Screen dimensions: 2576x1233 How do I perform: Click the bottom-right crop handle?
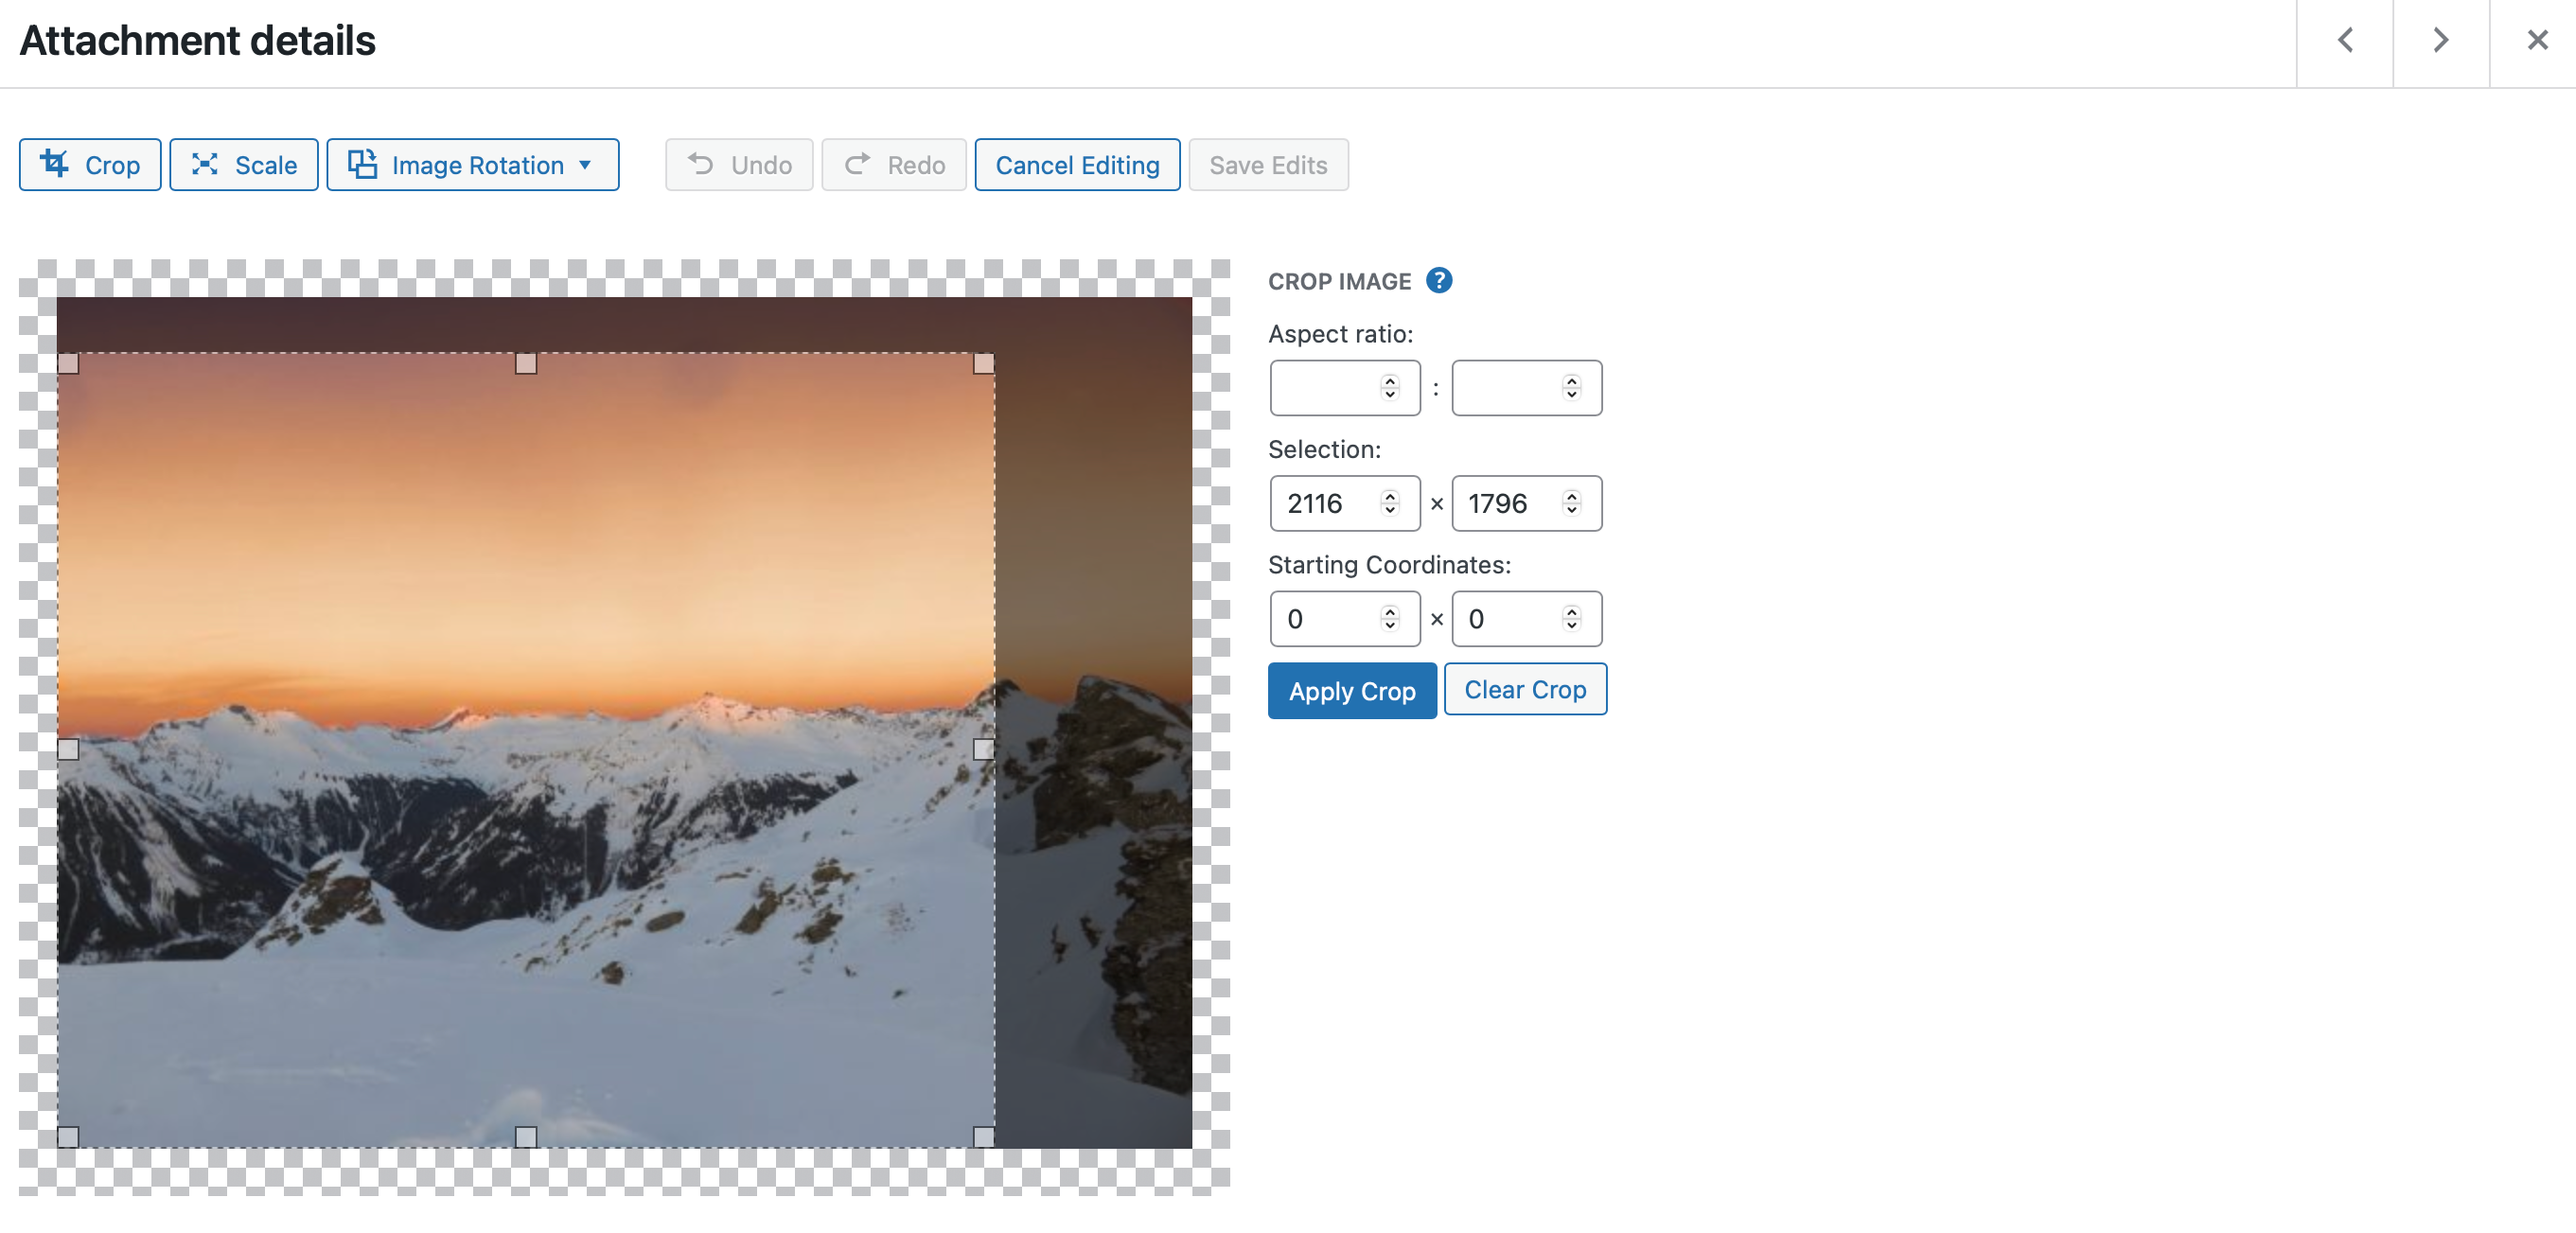[x=983, y=1136]
